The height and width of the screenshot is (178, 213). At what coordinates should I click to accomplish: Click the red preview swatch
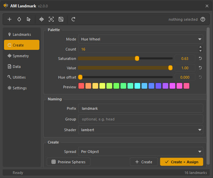(x=81, y=86)
